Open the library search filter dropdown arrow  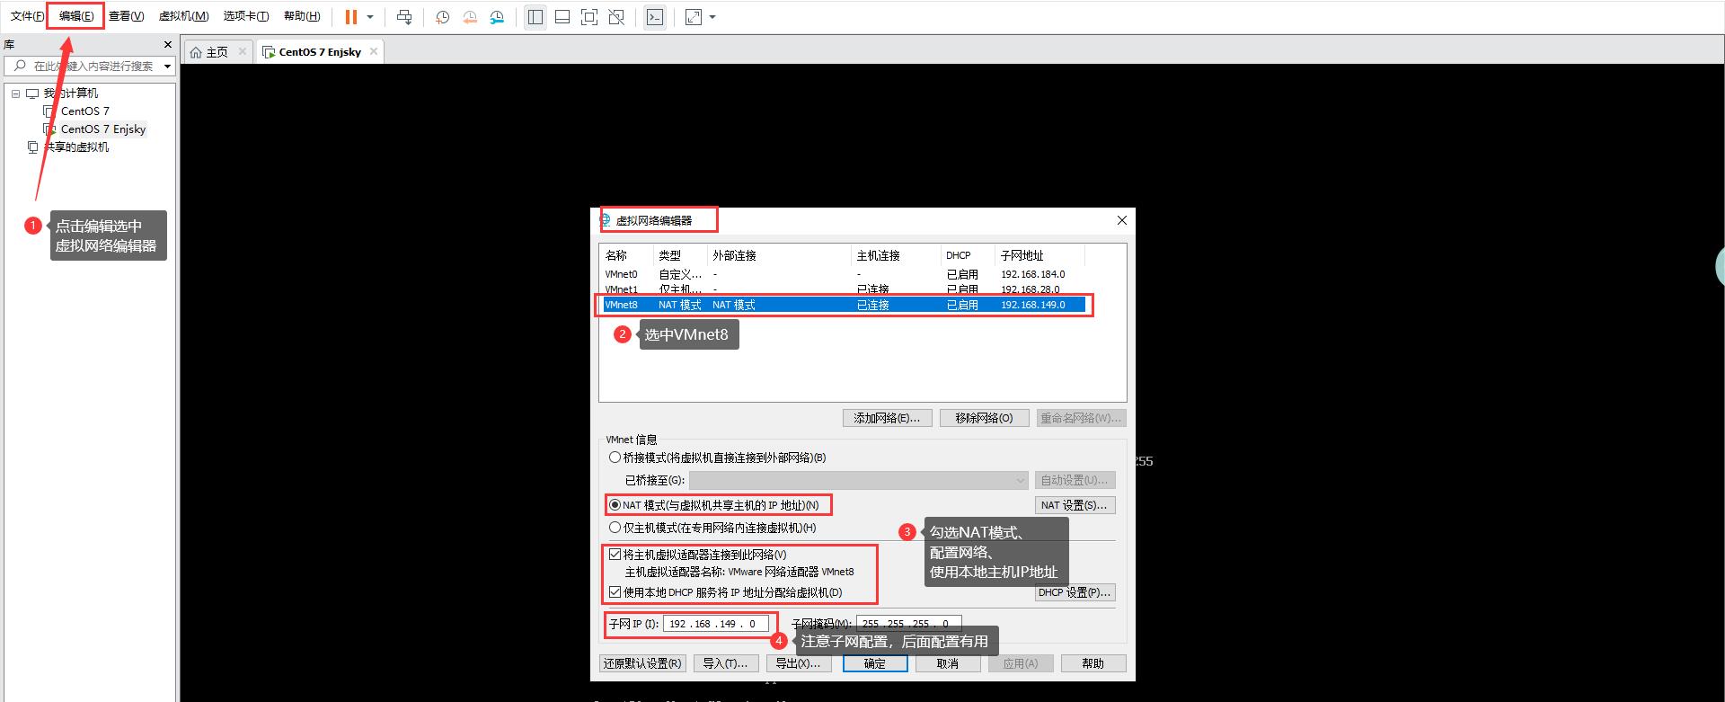(167, 67)
